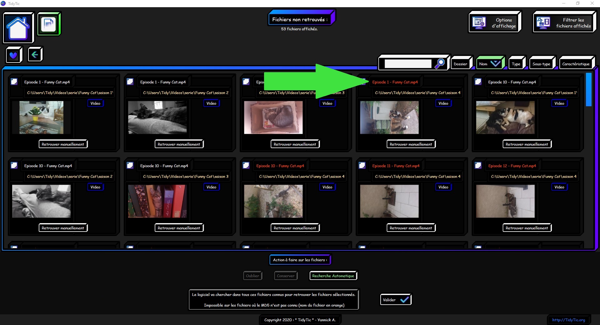The height and width of the screenshot is (325, 600).
Task: Select checkbox of Episode 10 in saison 1
Action: point(478,82)
